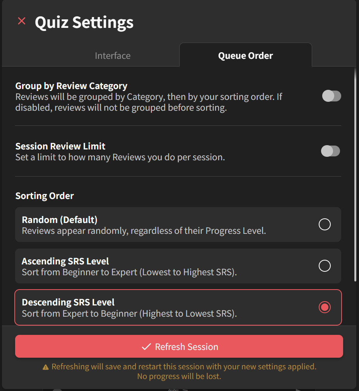Viewport: 359px width, 391px height.
Task: Click the settings panel vertical scrollbar
Action: click(355, 174)
